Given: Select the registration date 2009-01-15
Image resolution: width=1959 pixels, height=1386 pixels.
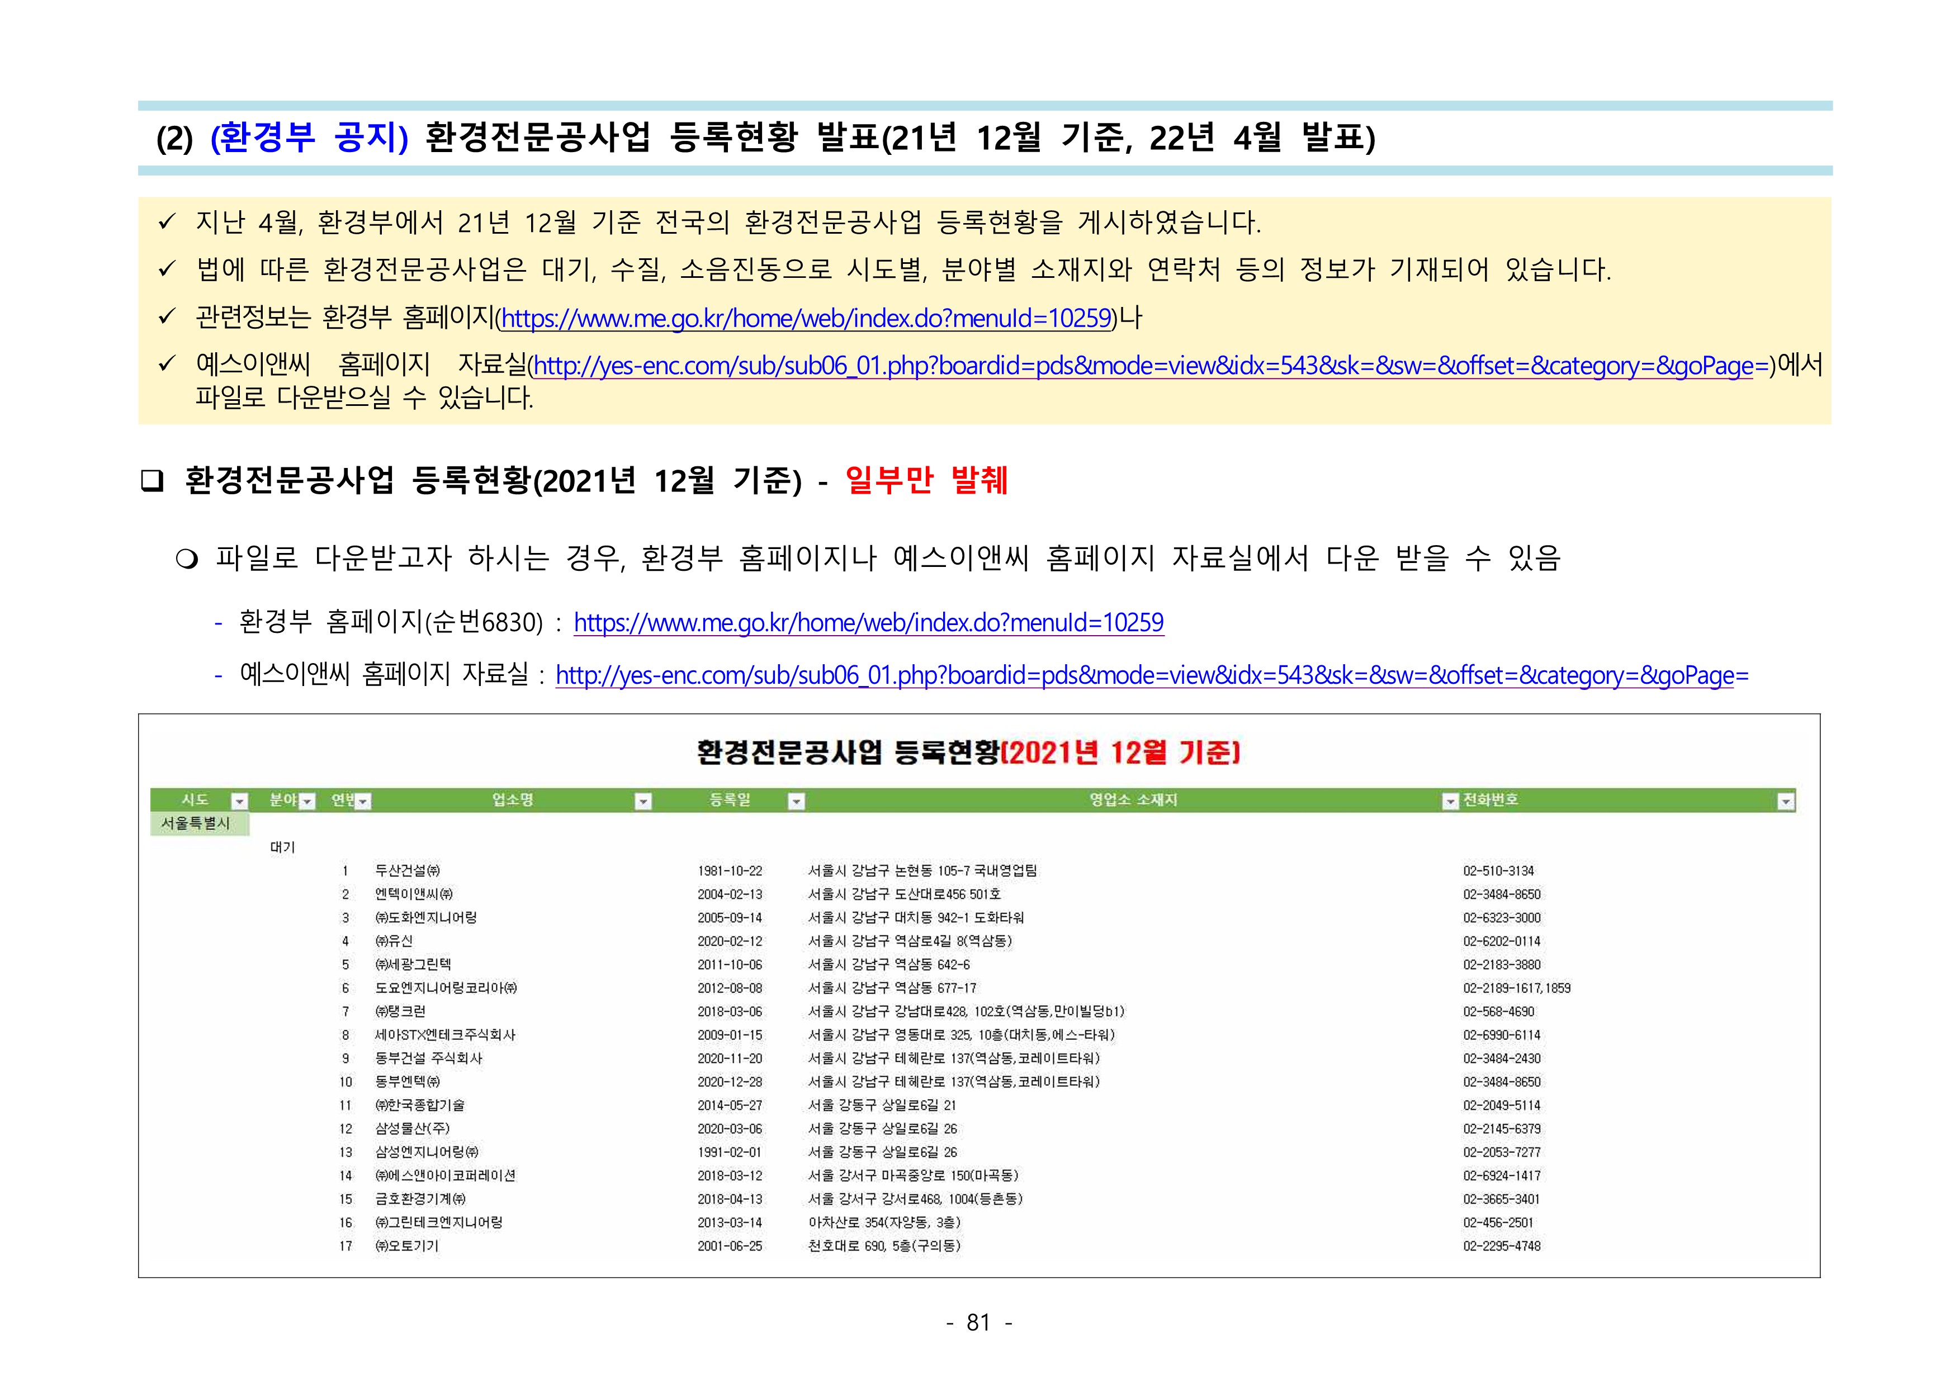Looking at the screenshot, I should [x=730, y=1035].
